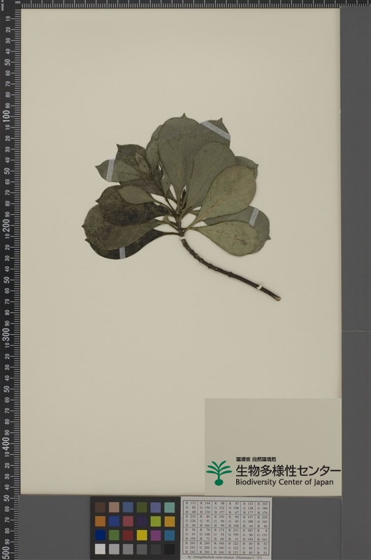Click the RGB value table
The width and height of the screenshot is (371, 560).
pyautogui.click(x=226, y=527)
